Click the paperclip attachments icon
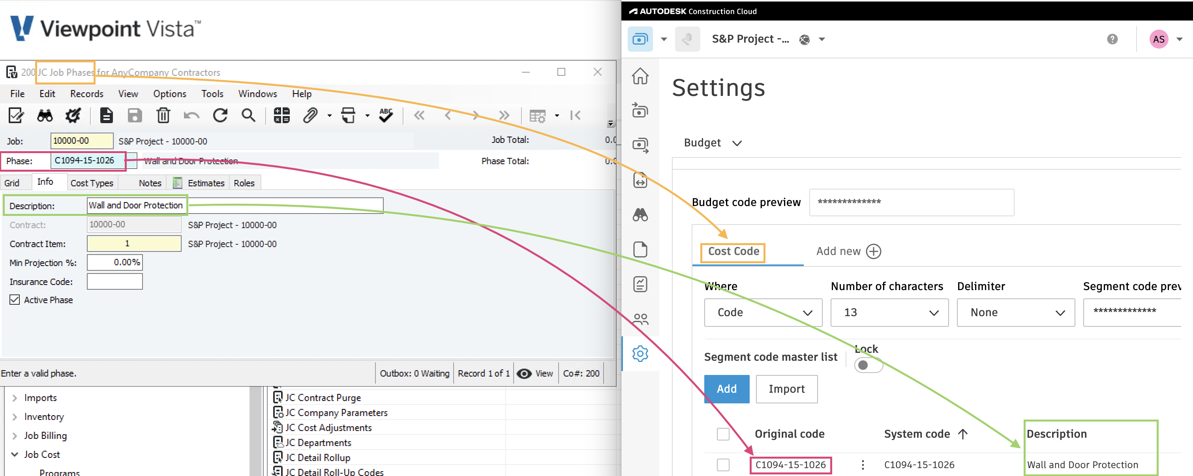Screen dimensions: 1193x476 (310, 115)
